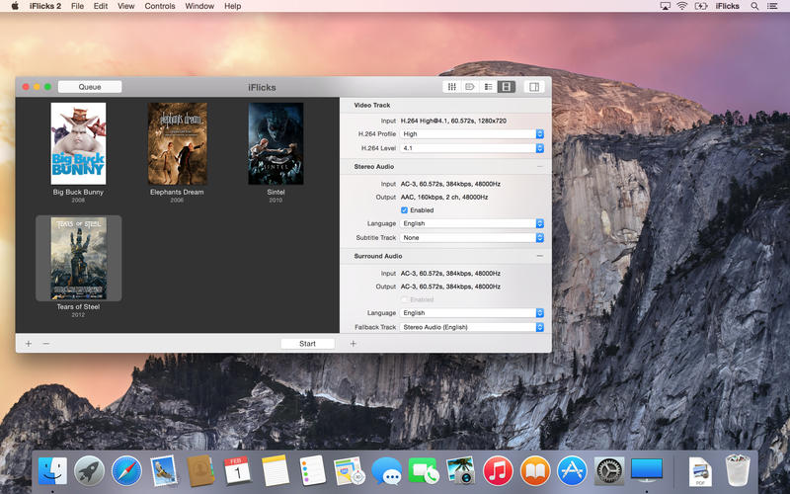Click the plus icon right of Start
790x494 pixels.
point(354,344)
